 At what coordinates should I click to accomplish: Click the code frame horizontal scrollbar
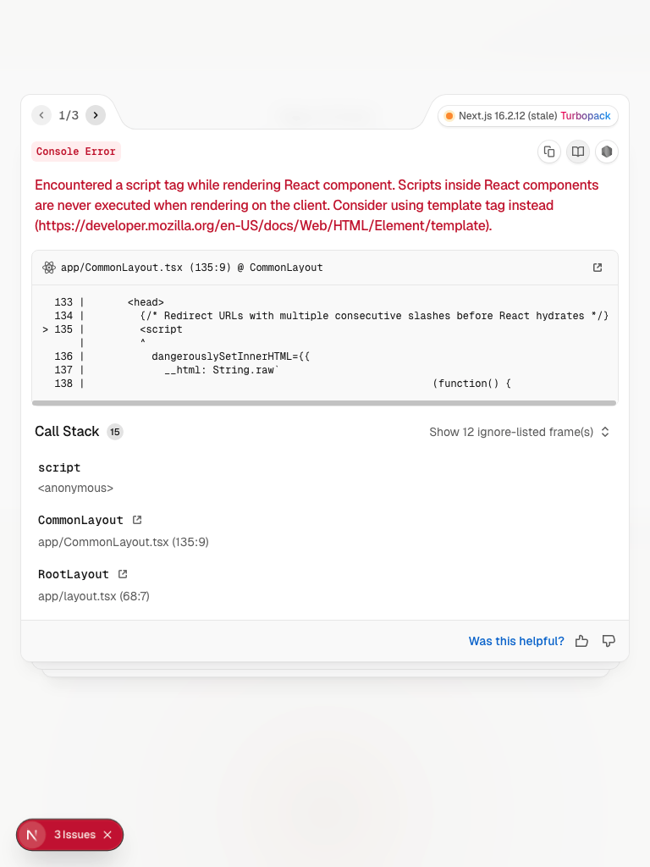coord(324,403)
